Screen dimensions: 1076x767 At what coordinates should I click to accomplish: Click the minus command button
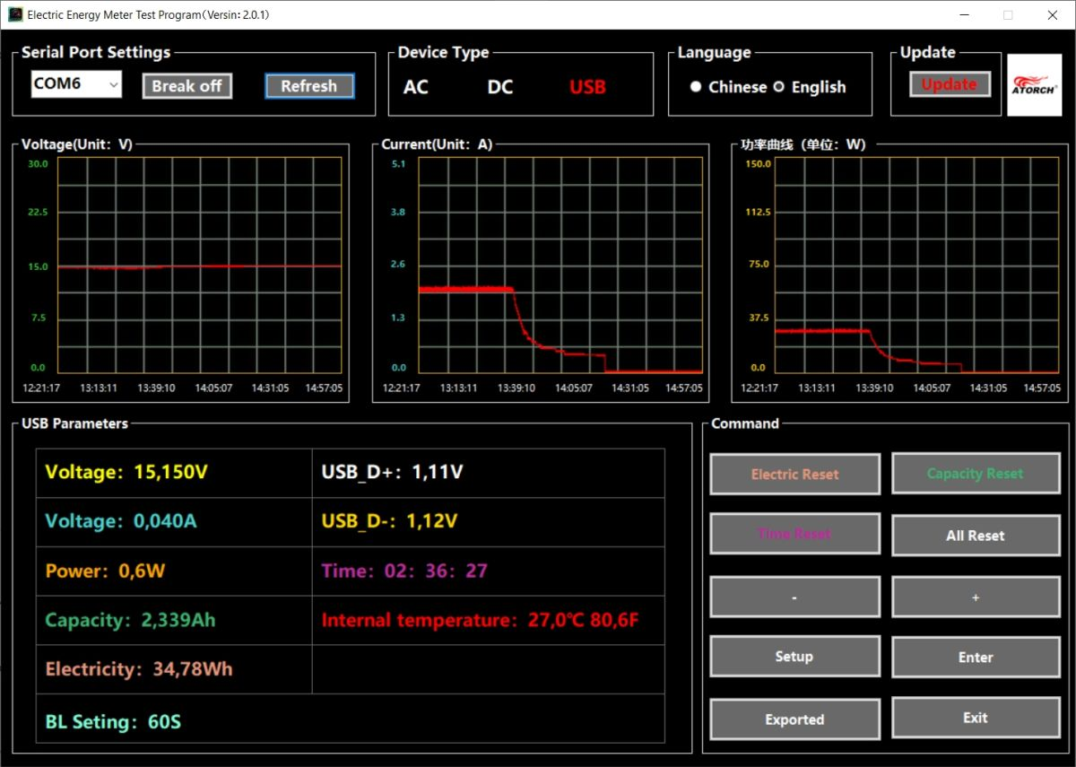point(794,597)
